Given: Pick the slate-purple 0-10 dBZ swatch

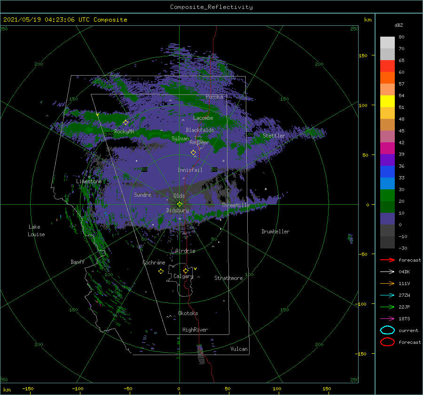Looking at the screenshot, I should coord(387,219).
